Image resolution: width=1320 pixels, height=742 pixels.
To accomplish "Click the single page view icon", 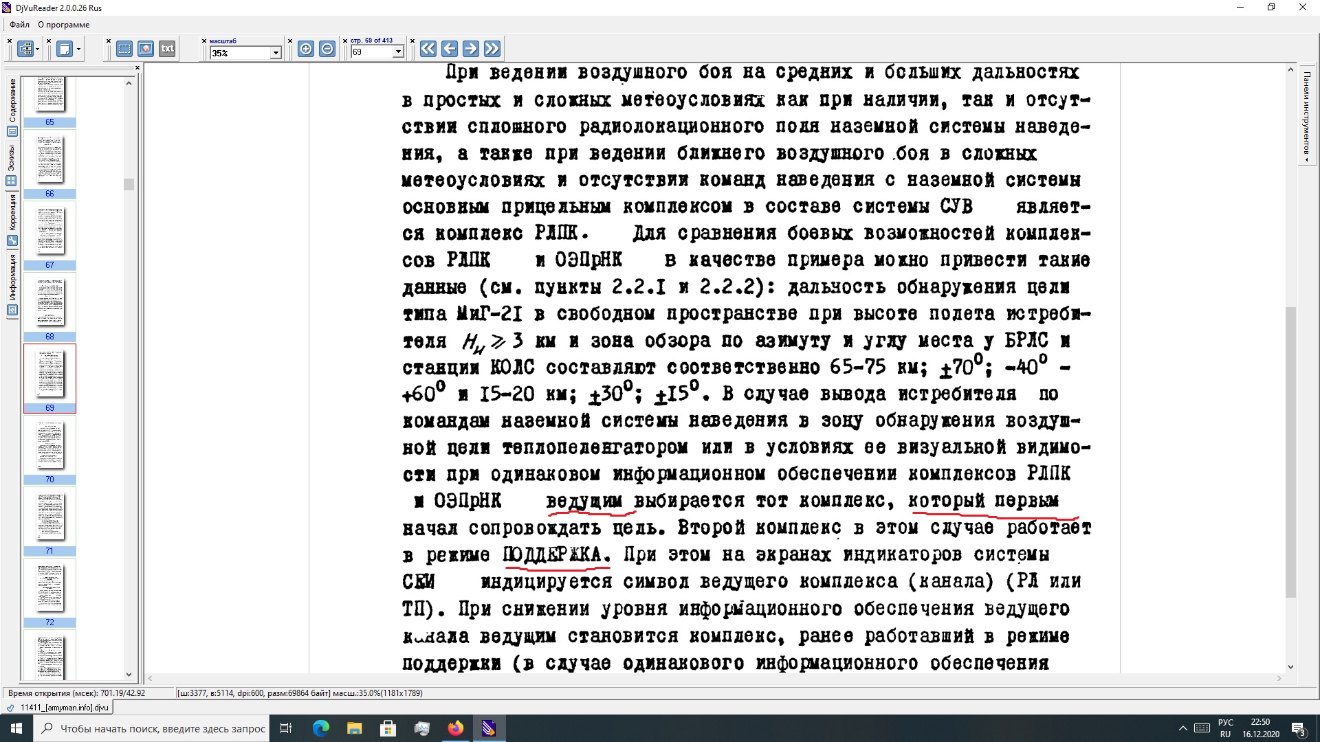I will pyautogui.click(x=65, y=49).
